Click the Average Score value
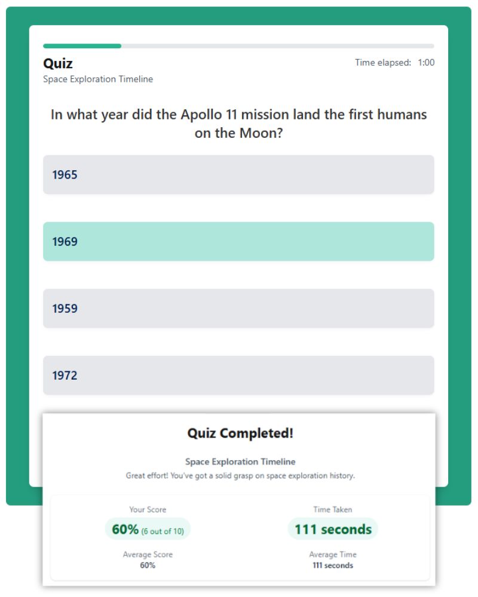This screenshot has height=597, width=478. [147, 565]
